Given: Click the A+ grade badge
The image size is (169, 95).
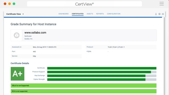Looking at the screenshot, I should click(17, 74).
